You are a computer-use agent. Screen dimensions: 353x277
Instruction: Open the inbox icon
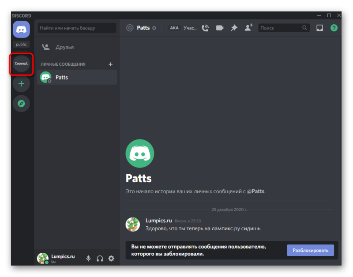tap(319, 28)
